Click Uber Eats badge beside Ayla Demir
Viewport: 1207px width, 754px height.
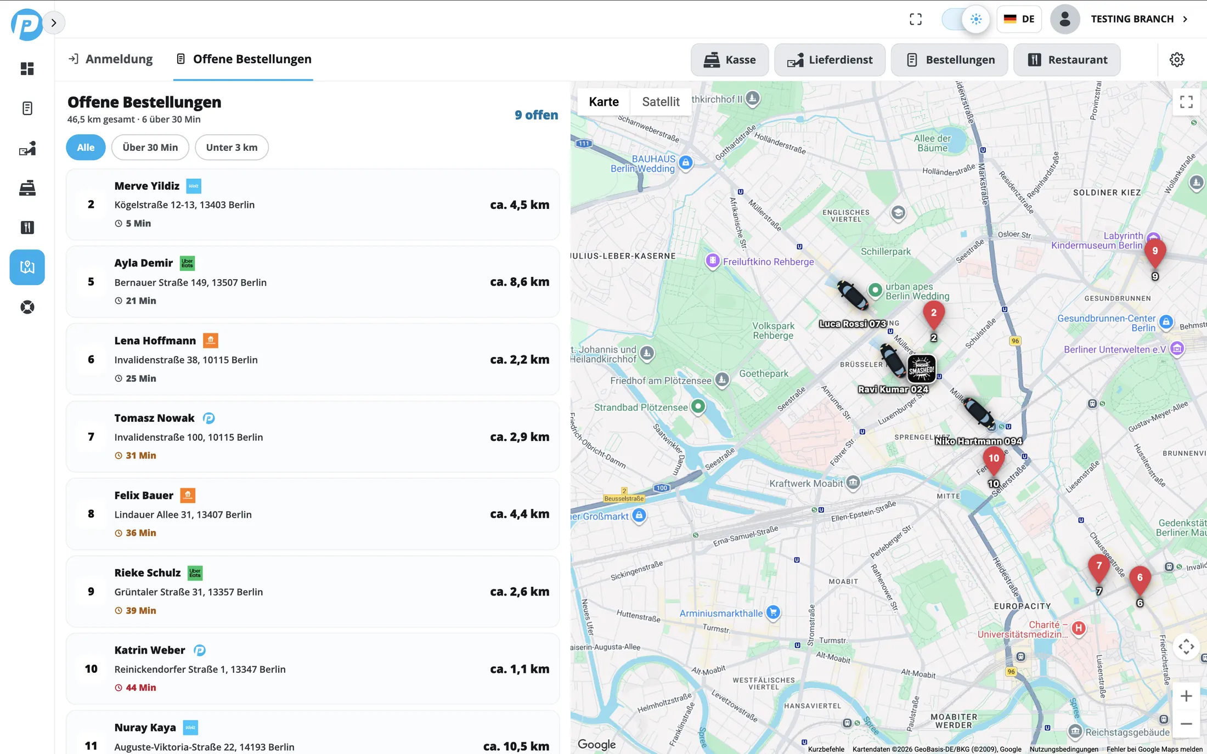tap(187, 263)
